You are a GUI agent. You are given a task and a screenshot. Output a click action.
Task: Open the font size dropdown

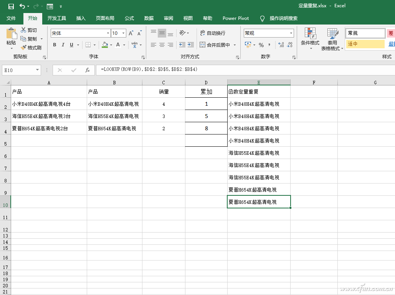(124, 33)
